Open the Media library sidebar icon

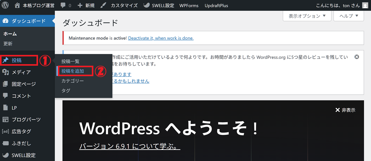pyautogui.click(x=5, y=72)
